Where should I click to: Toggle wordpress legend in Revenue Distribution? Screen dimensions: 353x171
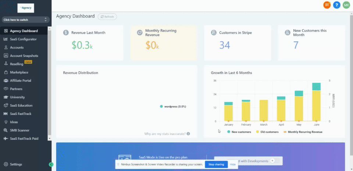(x=173, y=106)
